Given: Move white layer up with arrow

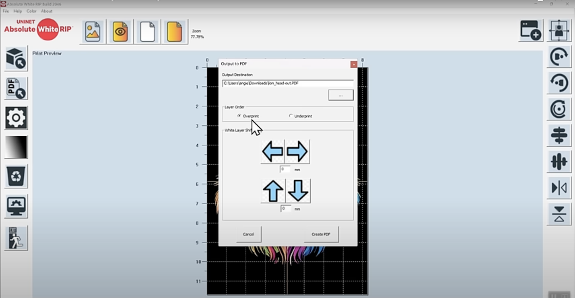Looking at the screenshot, I should coord(273,191).
